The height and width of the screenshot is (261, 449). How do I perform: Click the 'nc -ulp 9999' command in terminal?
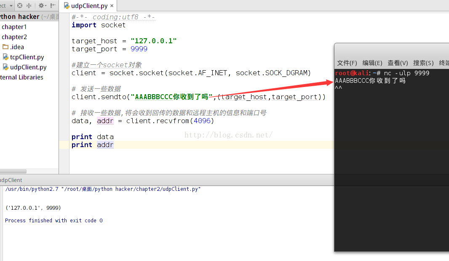click(406, 73)
